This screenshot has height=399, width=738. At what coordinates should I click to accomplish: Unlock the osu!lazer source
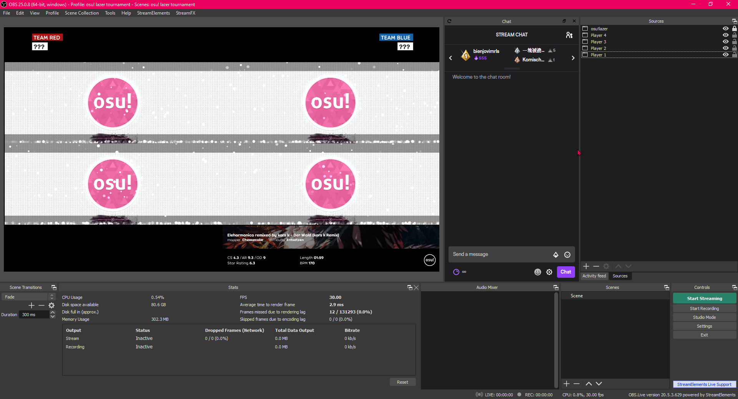[x=735, y=29]
